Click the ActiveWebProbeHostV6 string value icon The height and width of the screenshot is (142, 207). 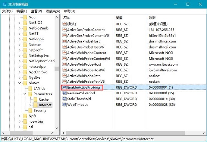click(x=64, y=70)
